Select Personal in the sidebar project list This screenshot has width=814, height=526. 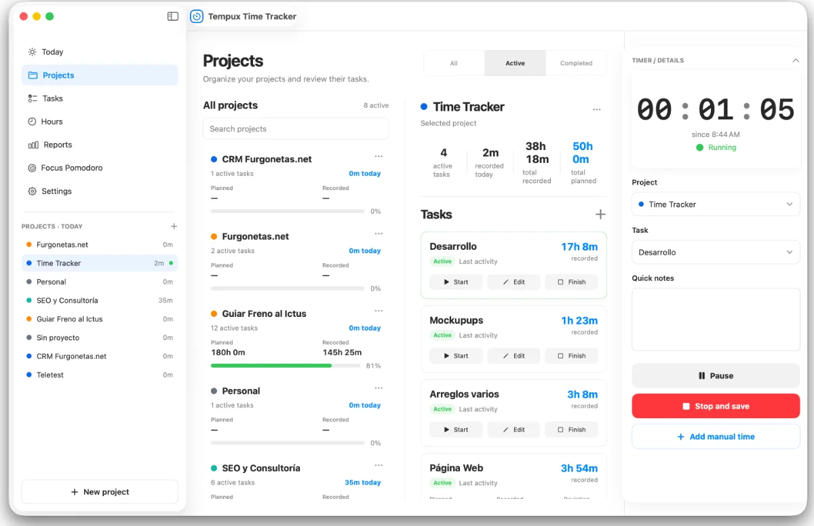(100, 282)
